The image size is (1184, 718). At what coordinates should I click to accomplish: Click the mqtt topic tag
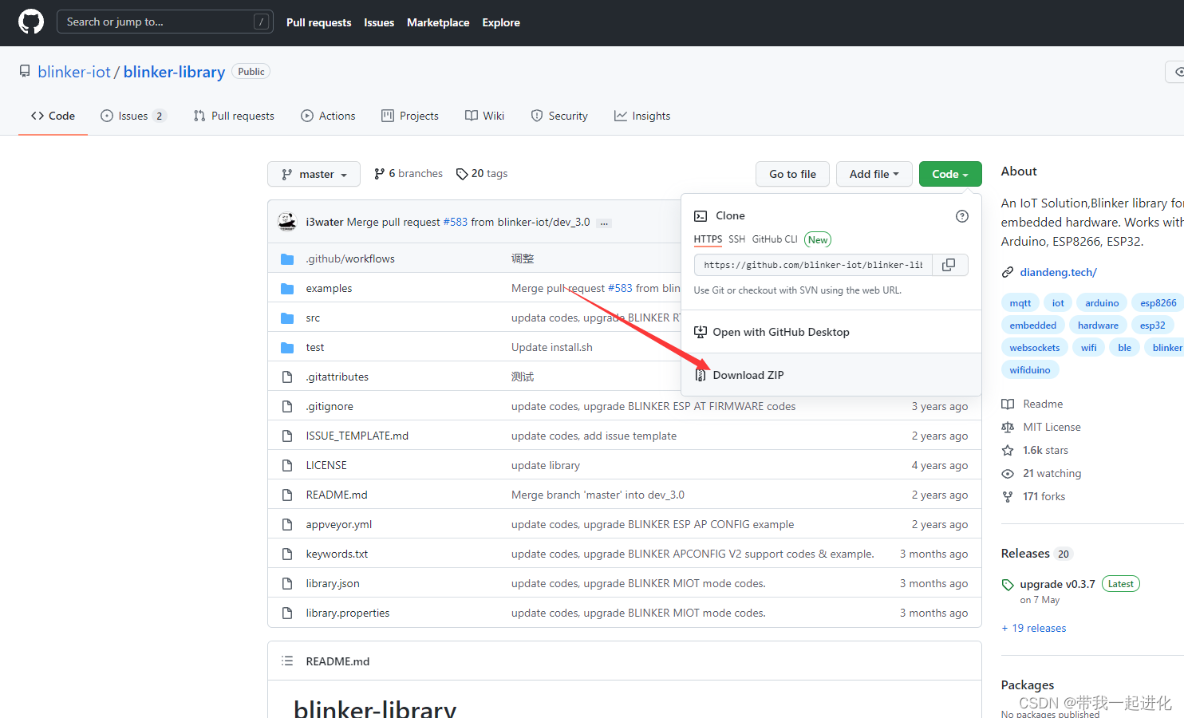(x=1020, y=303)
